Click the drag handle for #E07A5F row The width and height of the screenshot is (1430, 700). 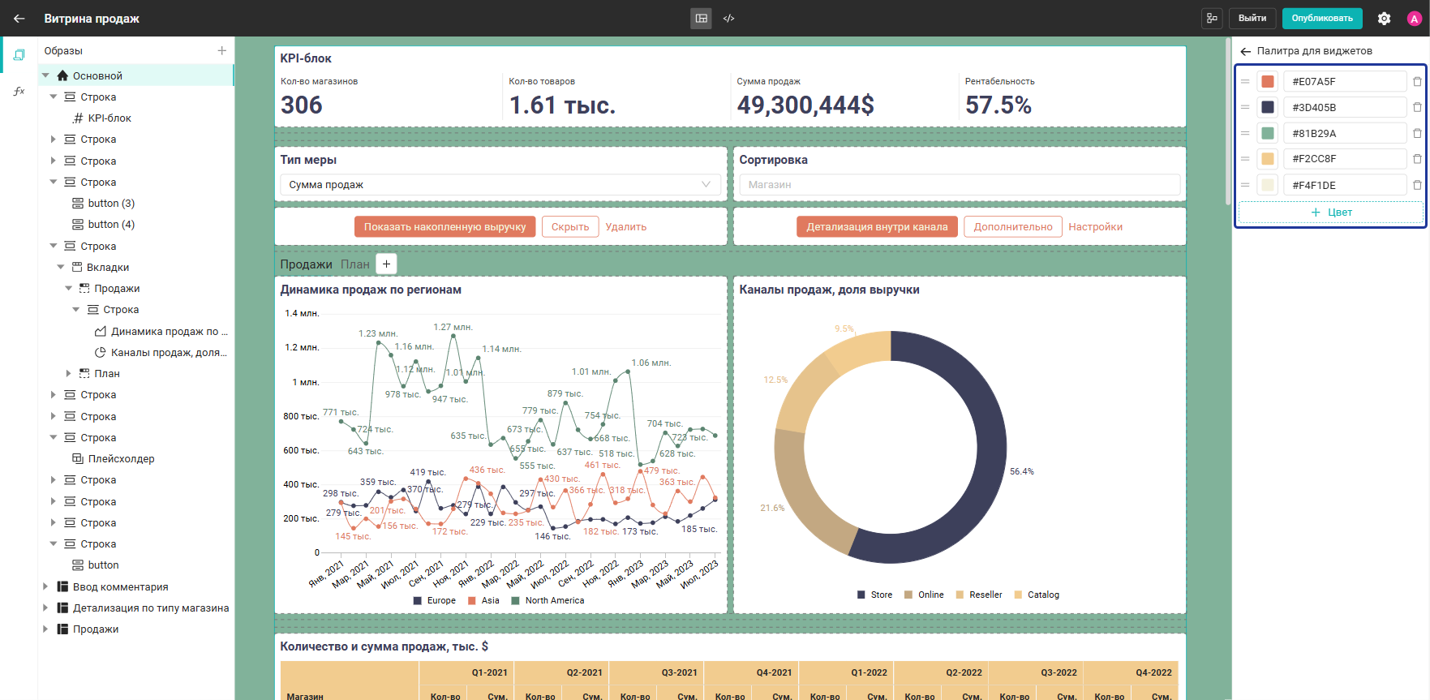pyautogui.click(x=1245, y=81)
